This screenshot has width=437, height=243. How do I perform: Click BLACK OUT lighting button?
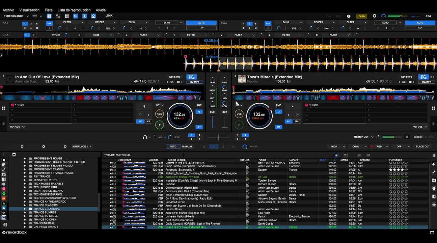pos(422,146)
